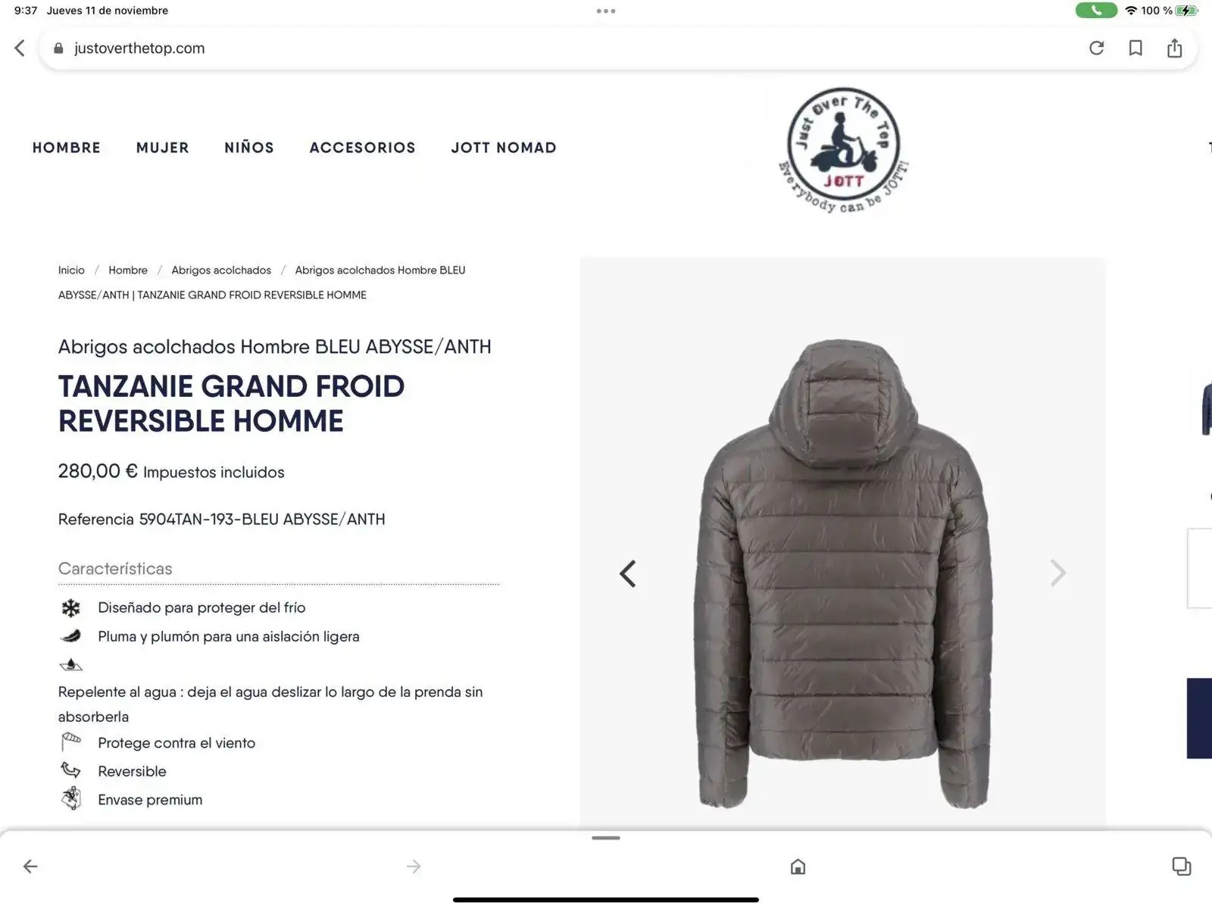Open the three-dot multitasking menu at the top
The height and width of the screenshot is (909, 1212).
pos(606,11)
